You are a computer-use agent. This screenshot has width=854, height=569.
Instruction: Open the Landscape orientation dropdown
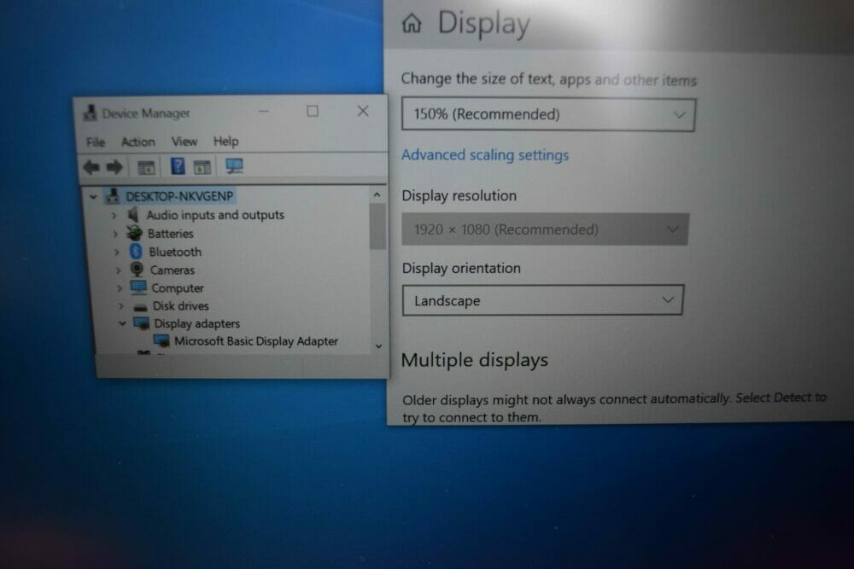coord(542,300)
